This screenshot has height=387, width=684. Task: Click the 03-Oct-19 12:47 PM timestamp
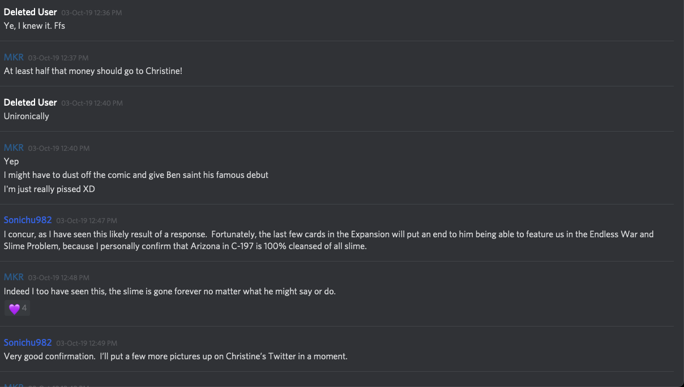click(87, 220)
